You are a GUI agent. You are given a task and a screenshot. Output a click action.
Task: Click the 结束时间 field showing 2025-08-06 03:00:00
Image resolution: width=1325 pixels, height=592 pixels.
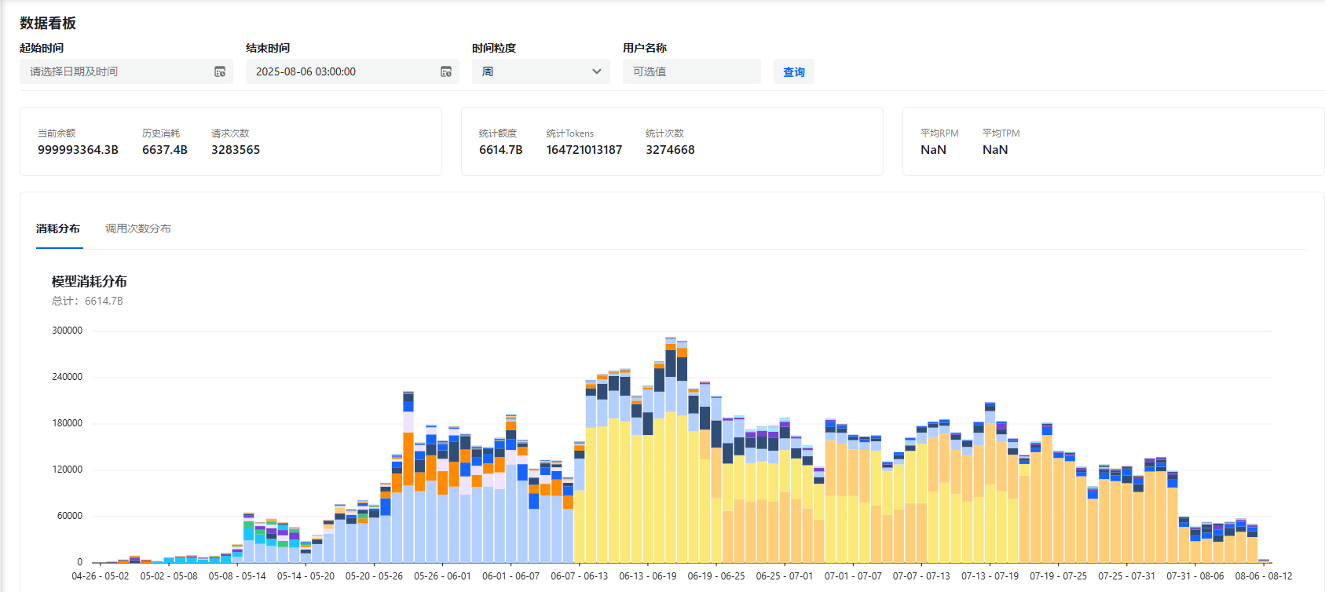(353, 71)
